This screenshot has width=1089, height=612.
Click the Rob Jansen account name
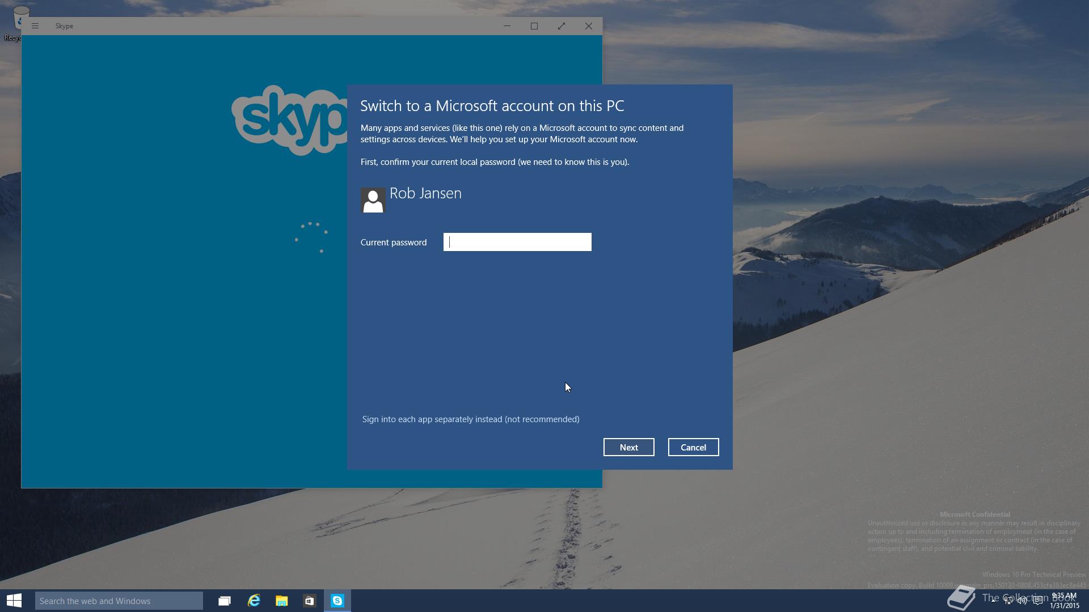point(425,193)
